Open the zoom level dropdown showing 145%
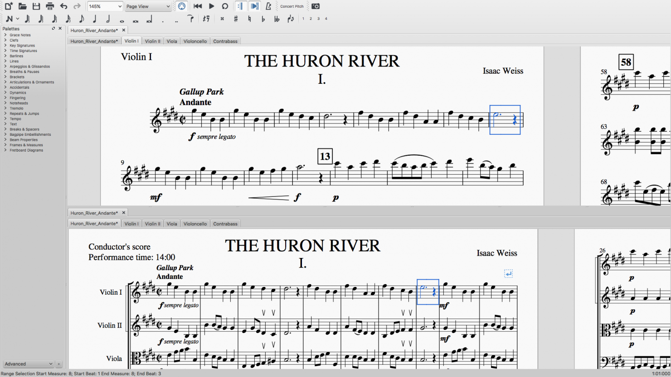 point(105,6)
